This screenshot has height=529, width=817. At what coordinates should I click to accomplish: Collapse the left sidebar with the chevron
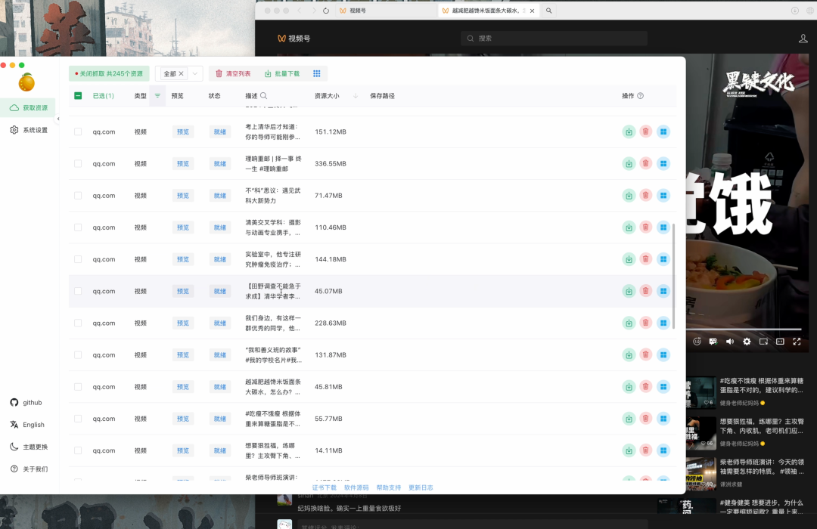coord(58,119)
